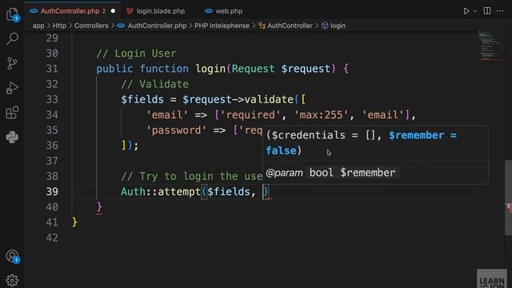
Task: Click the '@param bool $remember' description
Action: pyautogui.click(x=330, y=173)
